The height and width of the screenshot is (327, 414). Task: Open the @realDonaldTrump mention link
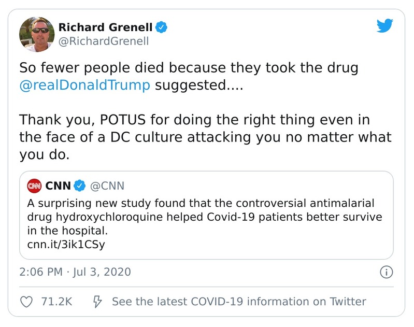click(85, 84)
